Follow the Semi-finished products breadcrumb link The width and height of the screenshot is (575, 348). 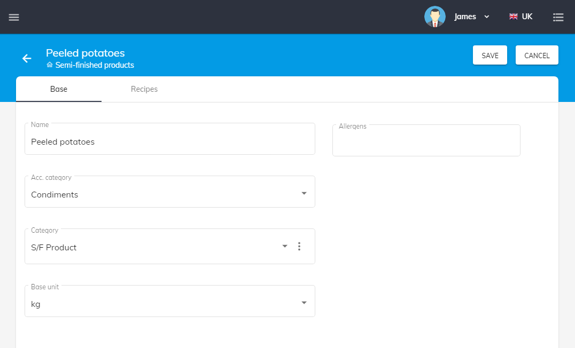[95, 65]
